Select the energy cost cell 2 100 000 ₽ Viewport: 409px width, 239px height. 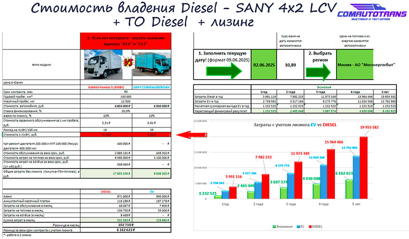pos(152,158)
